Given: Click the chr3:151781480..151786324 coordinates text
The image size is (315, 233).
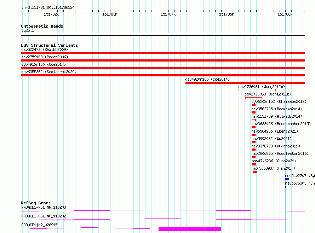Looking at the screenshot, I should pos(48,7).
